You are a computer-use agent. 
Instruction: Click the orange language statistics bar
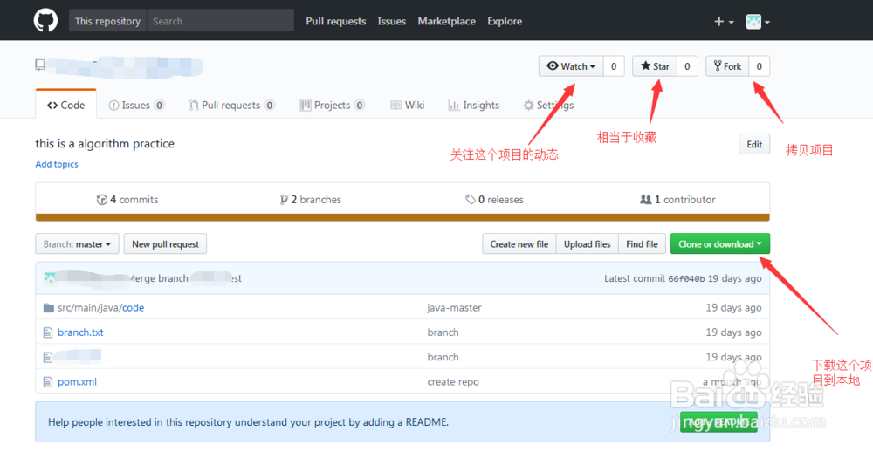coord(402,217)
